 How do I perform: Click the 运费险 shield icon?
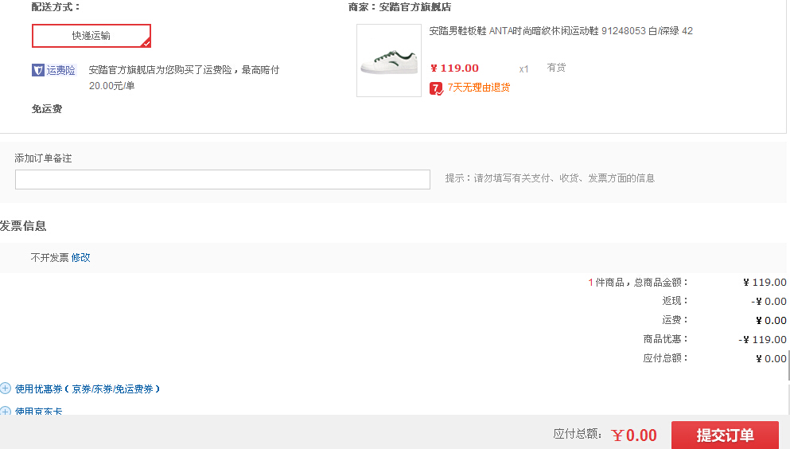coord(37,70)
